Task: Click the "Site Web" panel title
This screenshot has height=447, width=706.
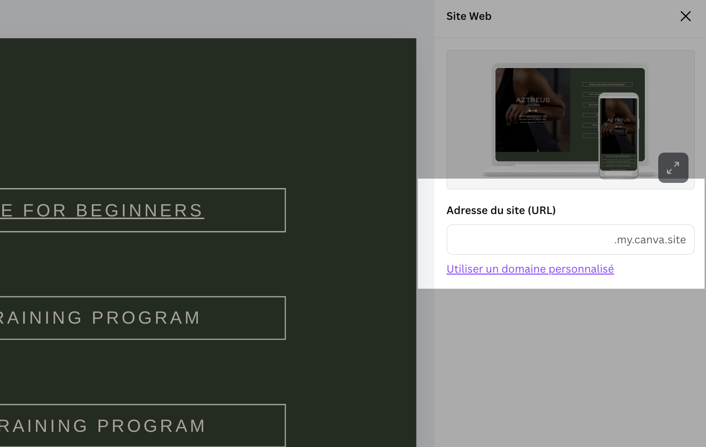Action: click(x=469, y=16)
